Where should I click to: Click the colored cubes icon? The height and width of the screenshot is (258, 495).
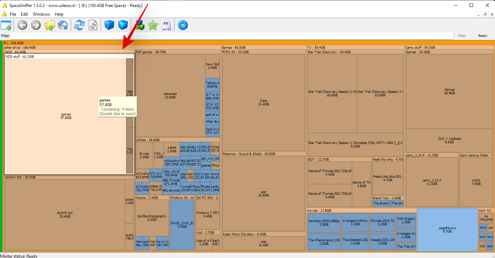pos(139,25)
